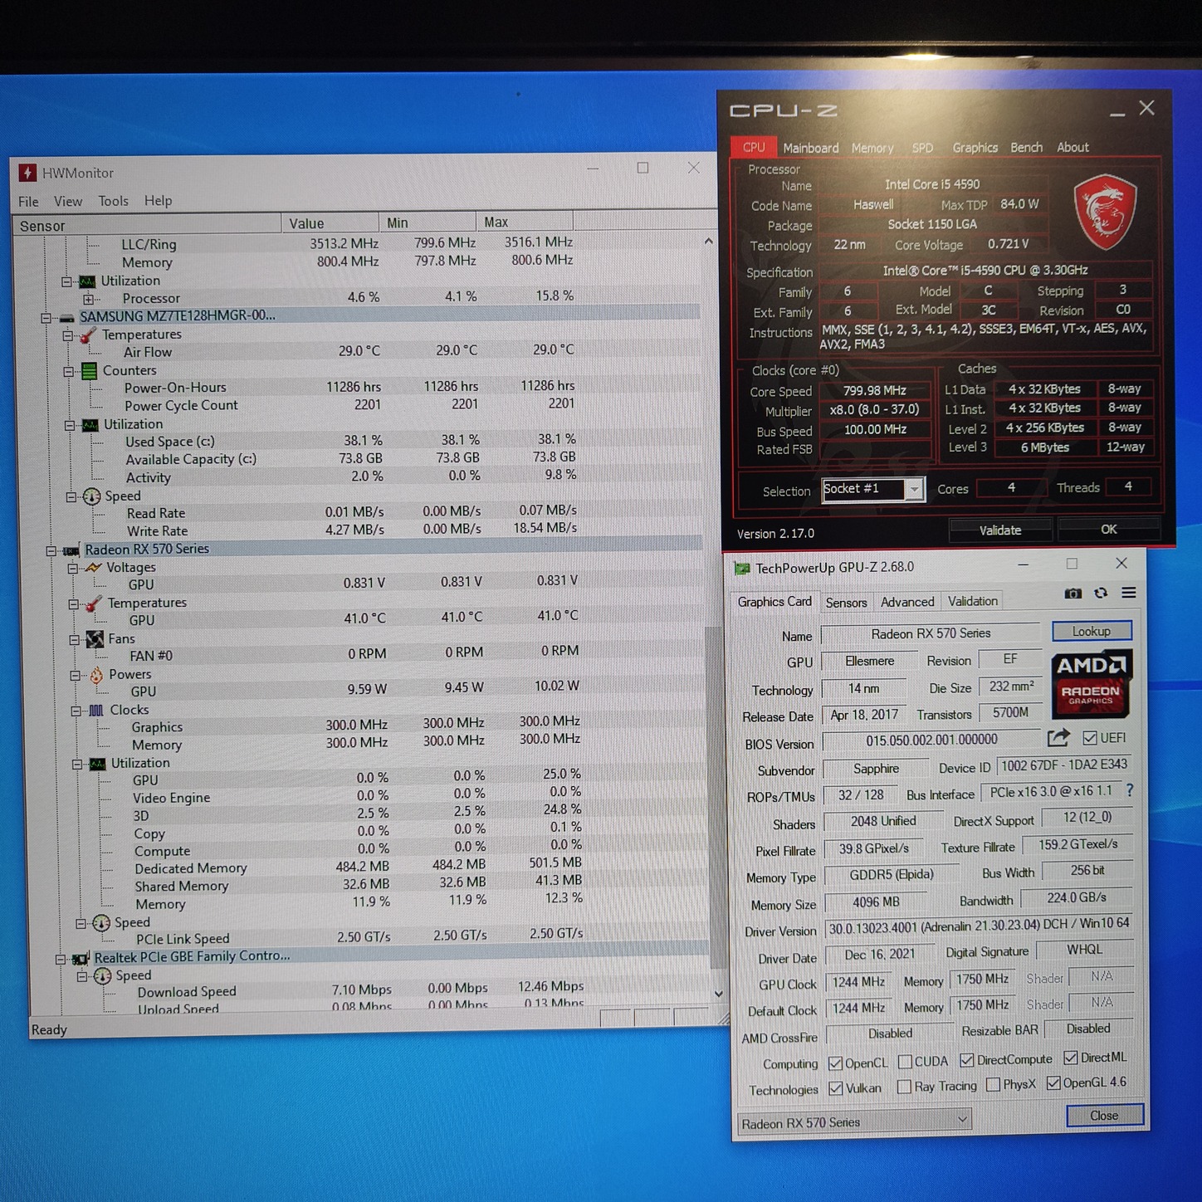Click the MSI dragon shield logo in CPU-Z
Image resolution: width=1202 pixels, height=1202 pixels.
tap(1104, 213)
